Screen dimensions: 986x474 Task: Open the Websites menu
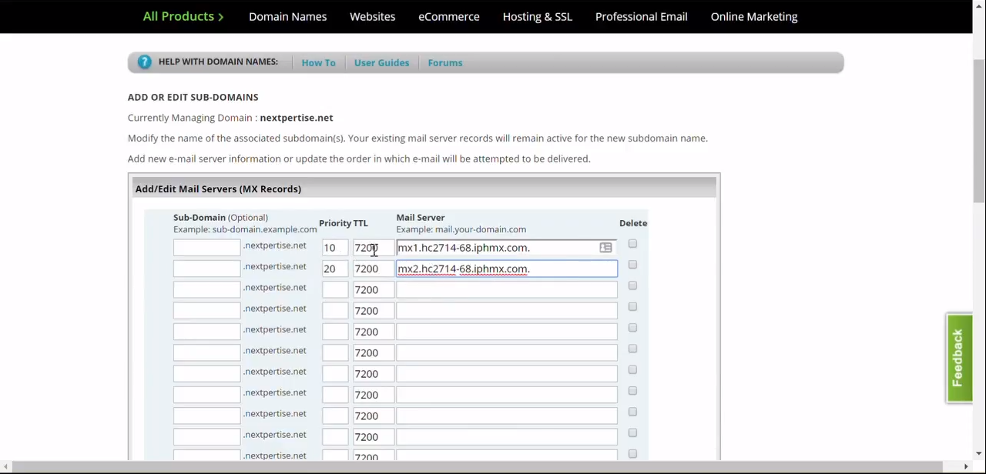pyautogui.click(x=372, y=16)
